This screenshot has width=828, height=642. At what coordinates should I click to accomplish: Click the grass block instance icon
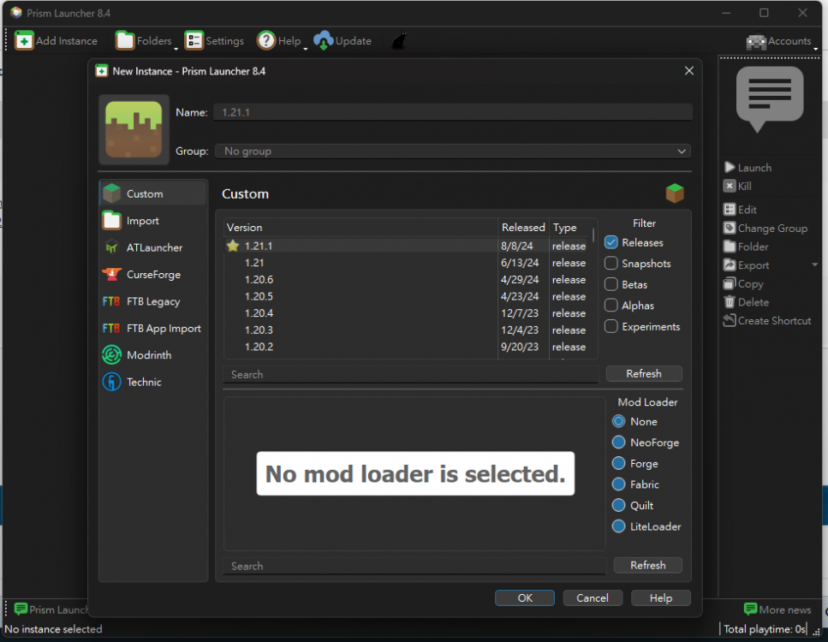coord(134,129)
